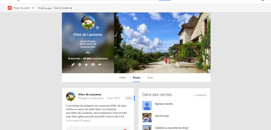
Task: Click the Dans ses cercles heading
Action: coord(157,95)
